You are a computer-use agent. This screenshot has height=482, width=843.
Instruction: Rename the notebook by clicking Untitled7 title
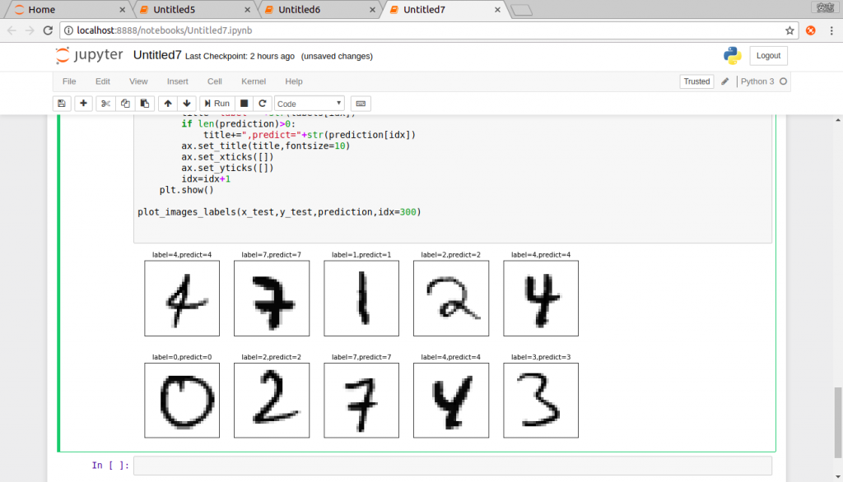point(157,55)
